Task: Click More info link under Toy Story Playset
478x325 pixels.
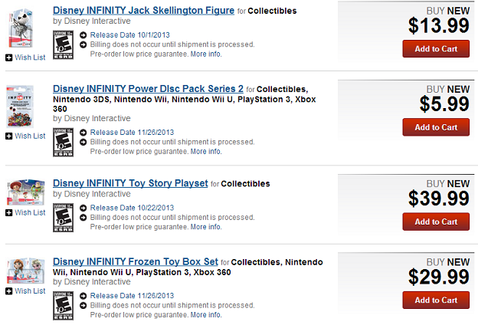Action: (x=206, y=227)
